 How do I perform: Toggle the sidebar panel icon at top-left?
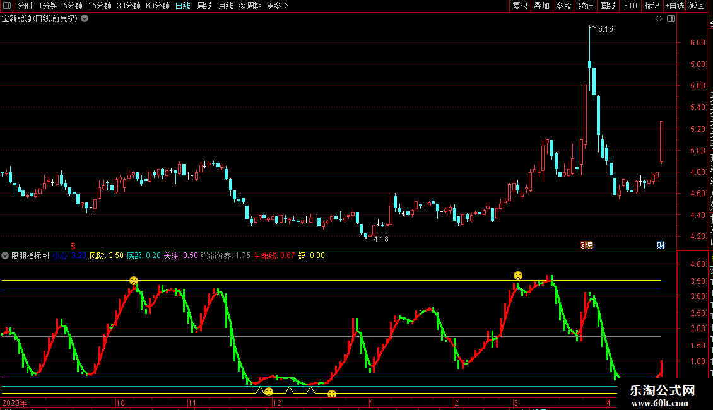(7, 6)
